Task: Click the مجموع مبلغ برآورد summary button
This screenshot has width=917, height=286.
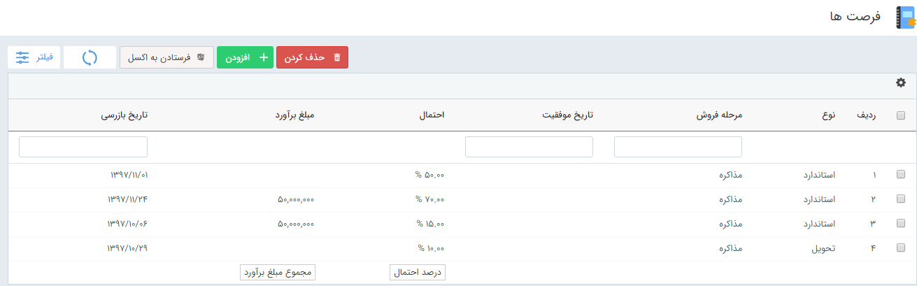Action: (278, 273)
